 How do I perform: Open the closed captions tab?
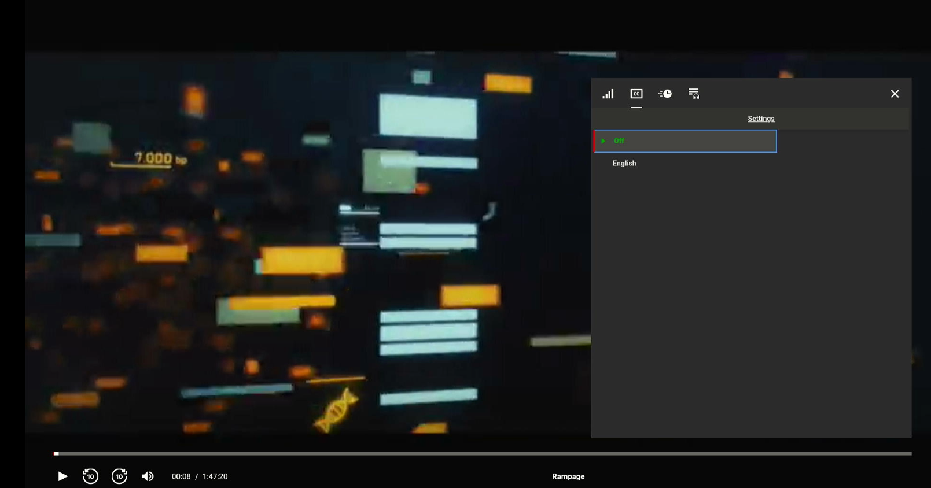click(636, 94)
